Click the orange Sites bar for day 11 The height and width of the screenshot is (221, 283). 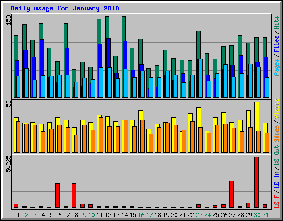point(101,135)
